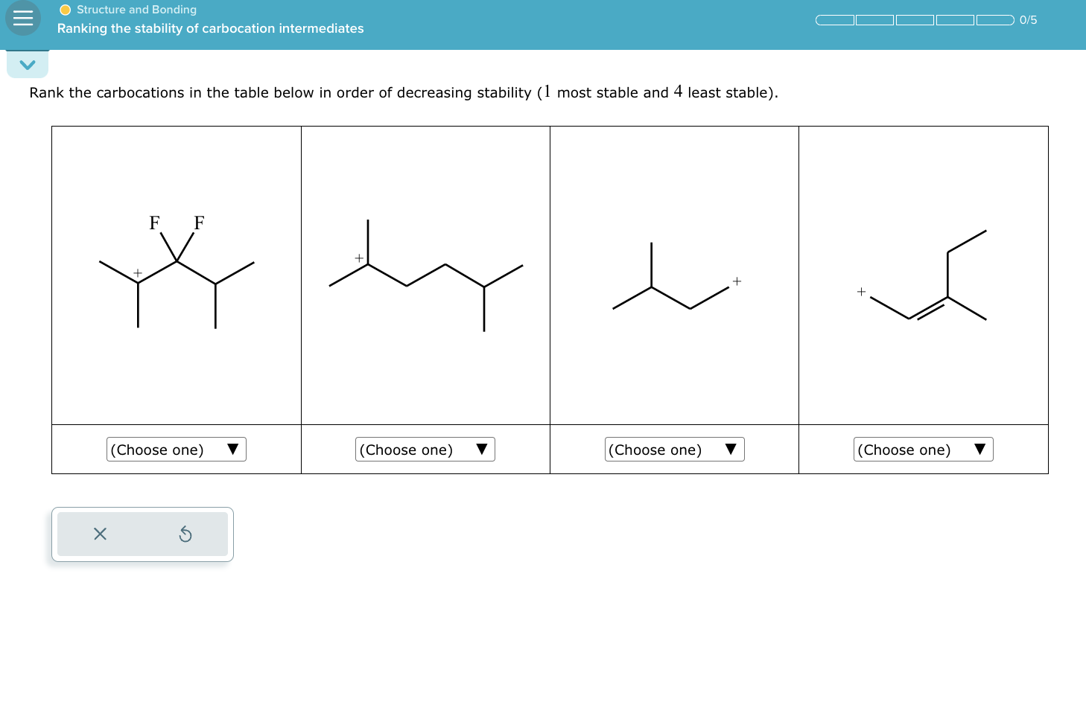Select the allylic carbocation drawing cell

pos(923,274)
